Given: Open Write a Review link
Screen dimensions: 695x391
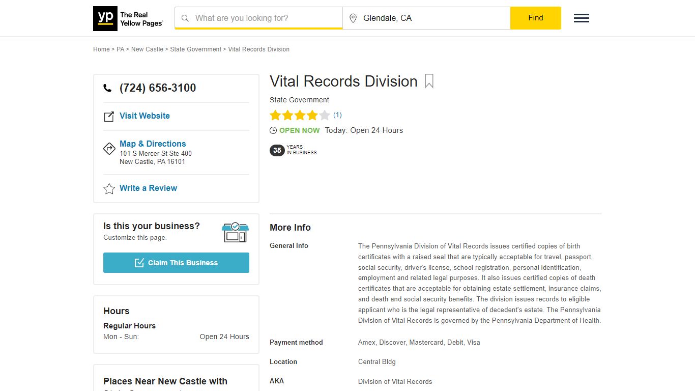Looking at the screenshot, I should point(148,188).
